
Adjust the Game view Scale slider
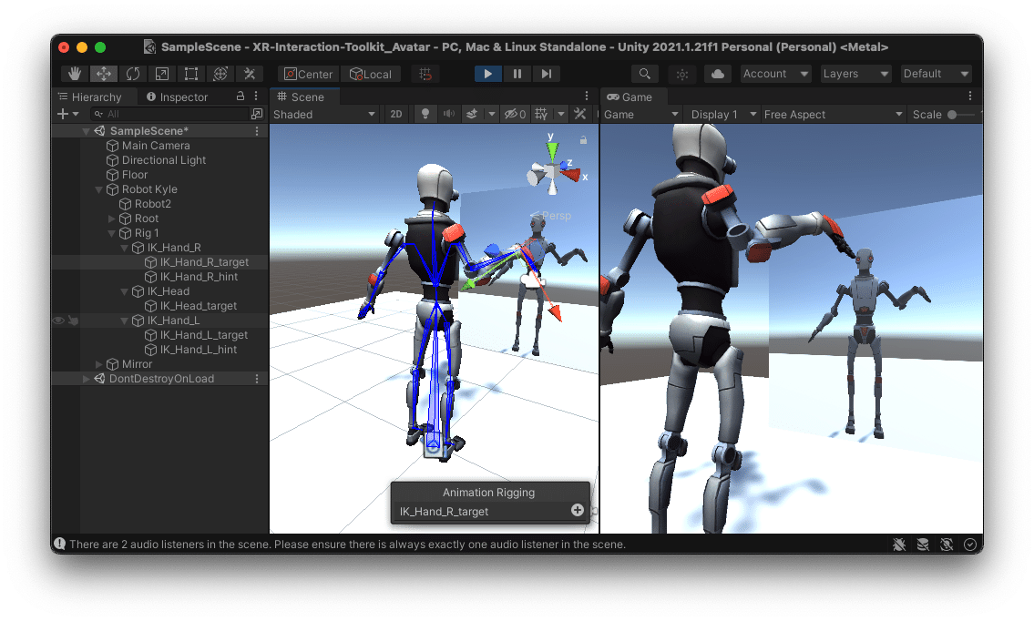962,114
